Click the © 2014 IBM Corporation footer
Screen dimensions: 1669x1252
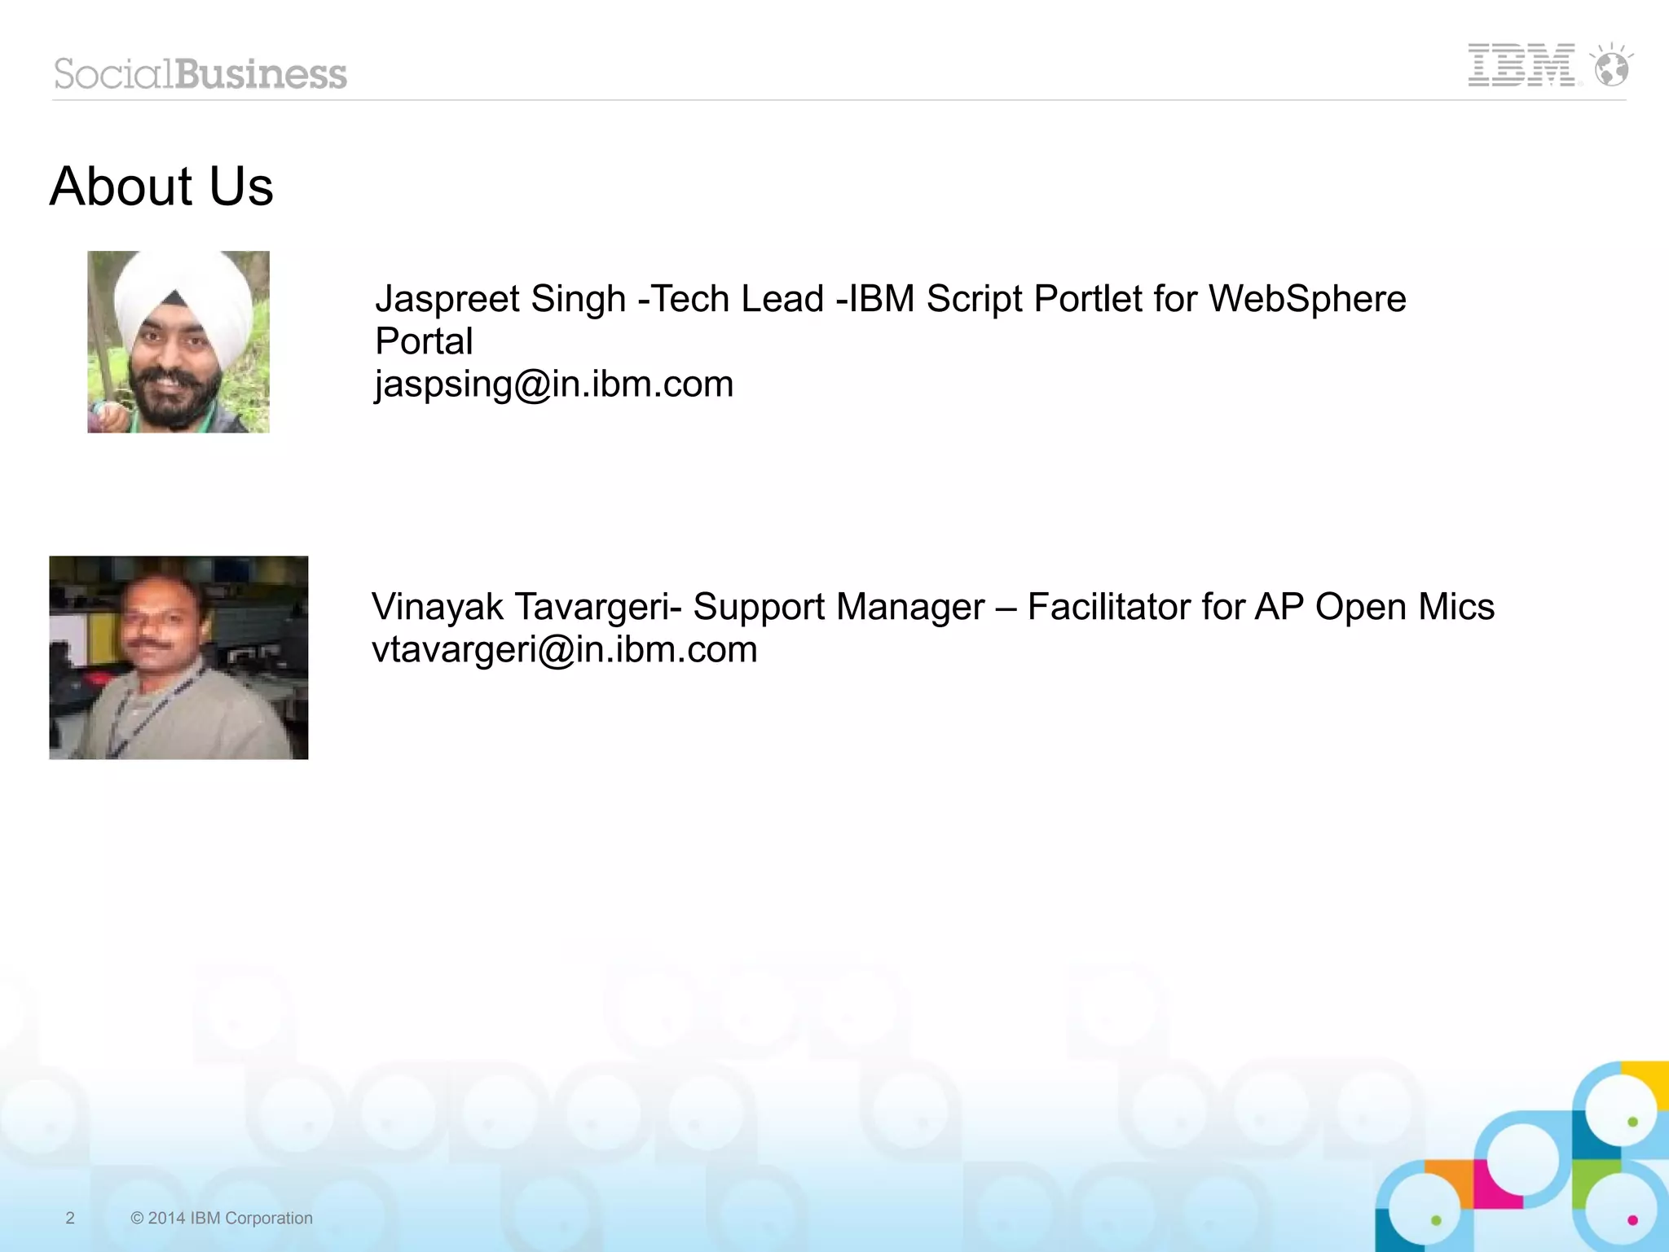pyautogui.click(x=222, y=1218)
